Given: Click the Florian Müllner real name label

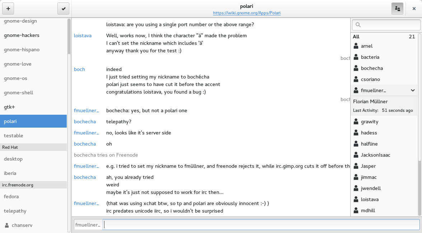Looking at the screenshot, I should tap(370, 101).
